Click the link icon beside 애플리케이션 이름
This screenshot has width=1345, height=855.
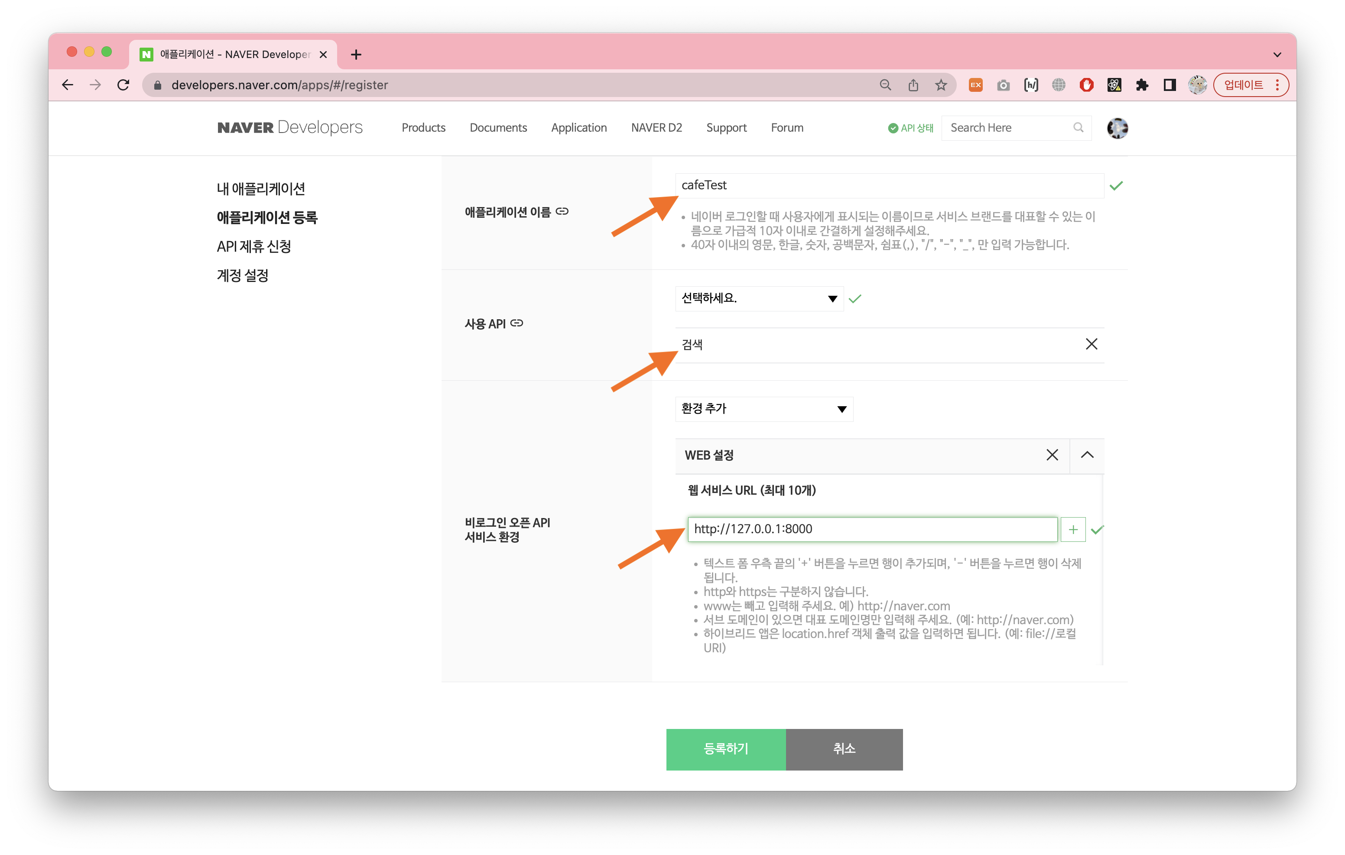point(562,212)
